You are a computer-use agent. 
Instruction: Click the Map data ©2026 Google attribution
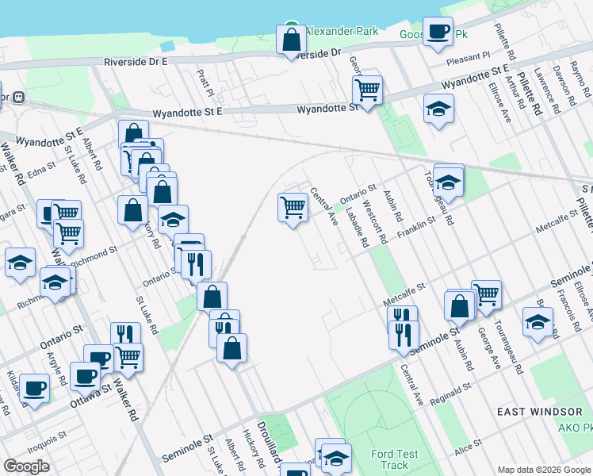coord(545,470)
